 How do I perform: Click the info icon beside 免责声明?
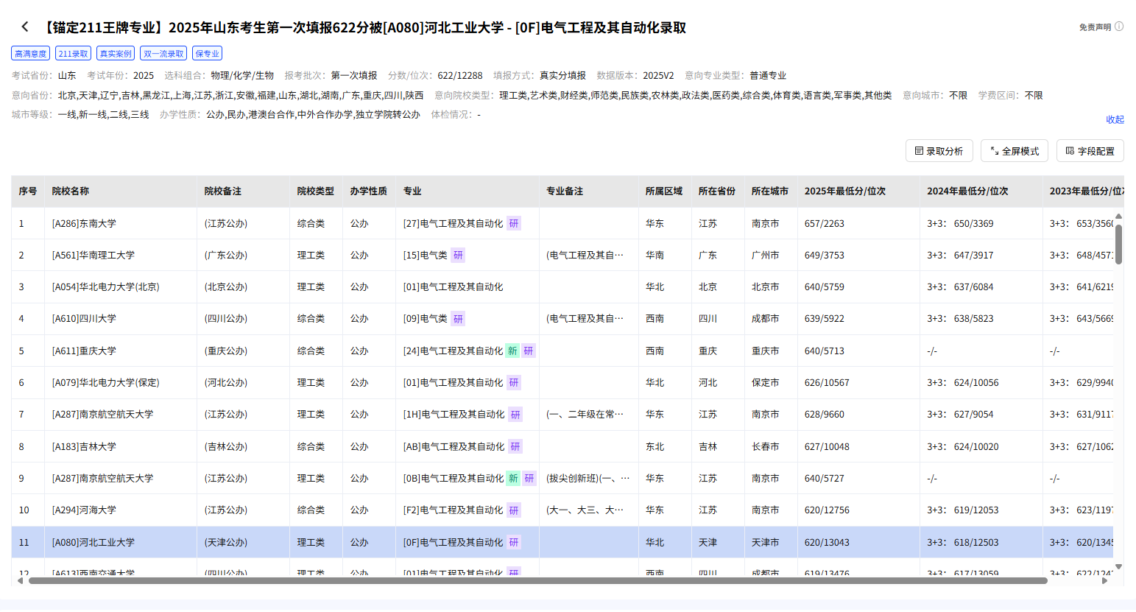1121,24
